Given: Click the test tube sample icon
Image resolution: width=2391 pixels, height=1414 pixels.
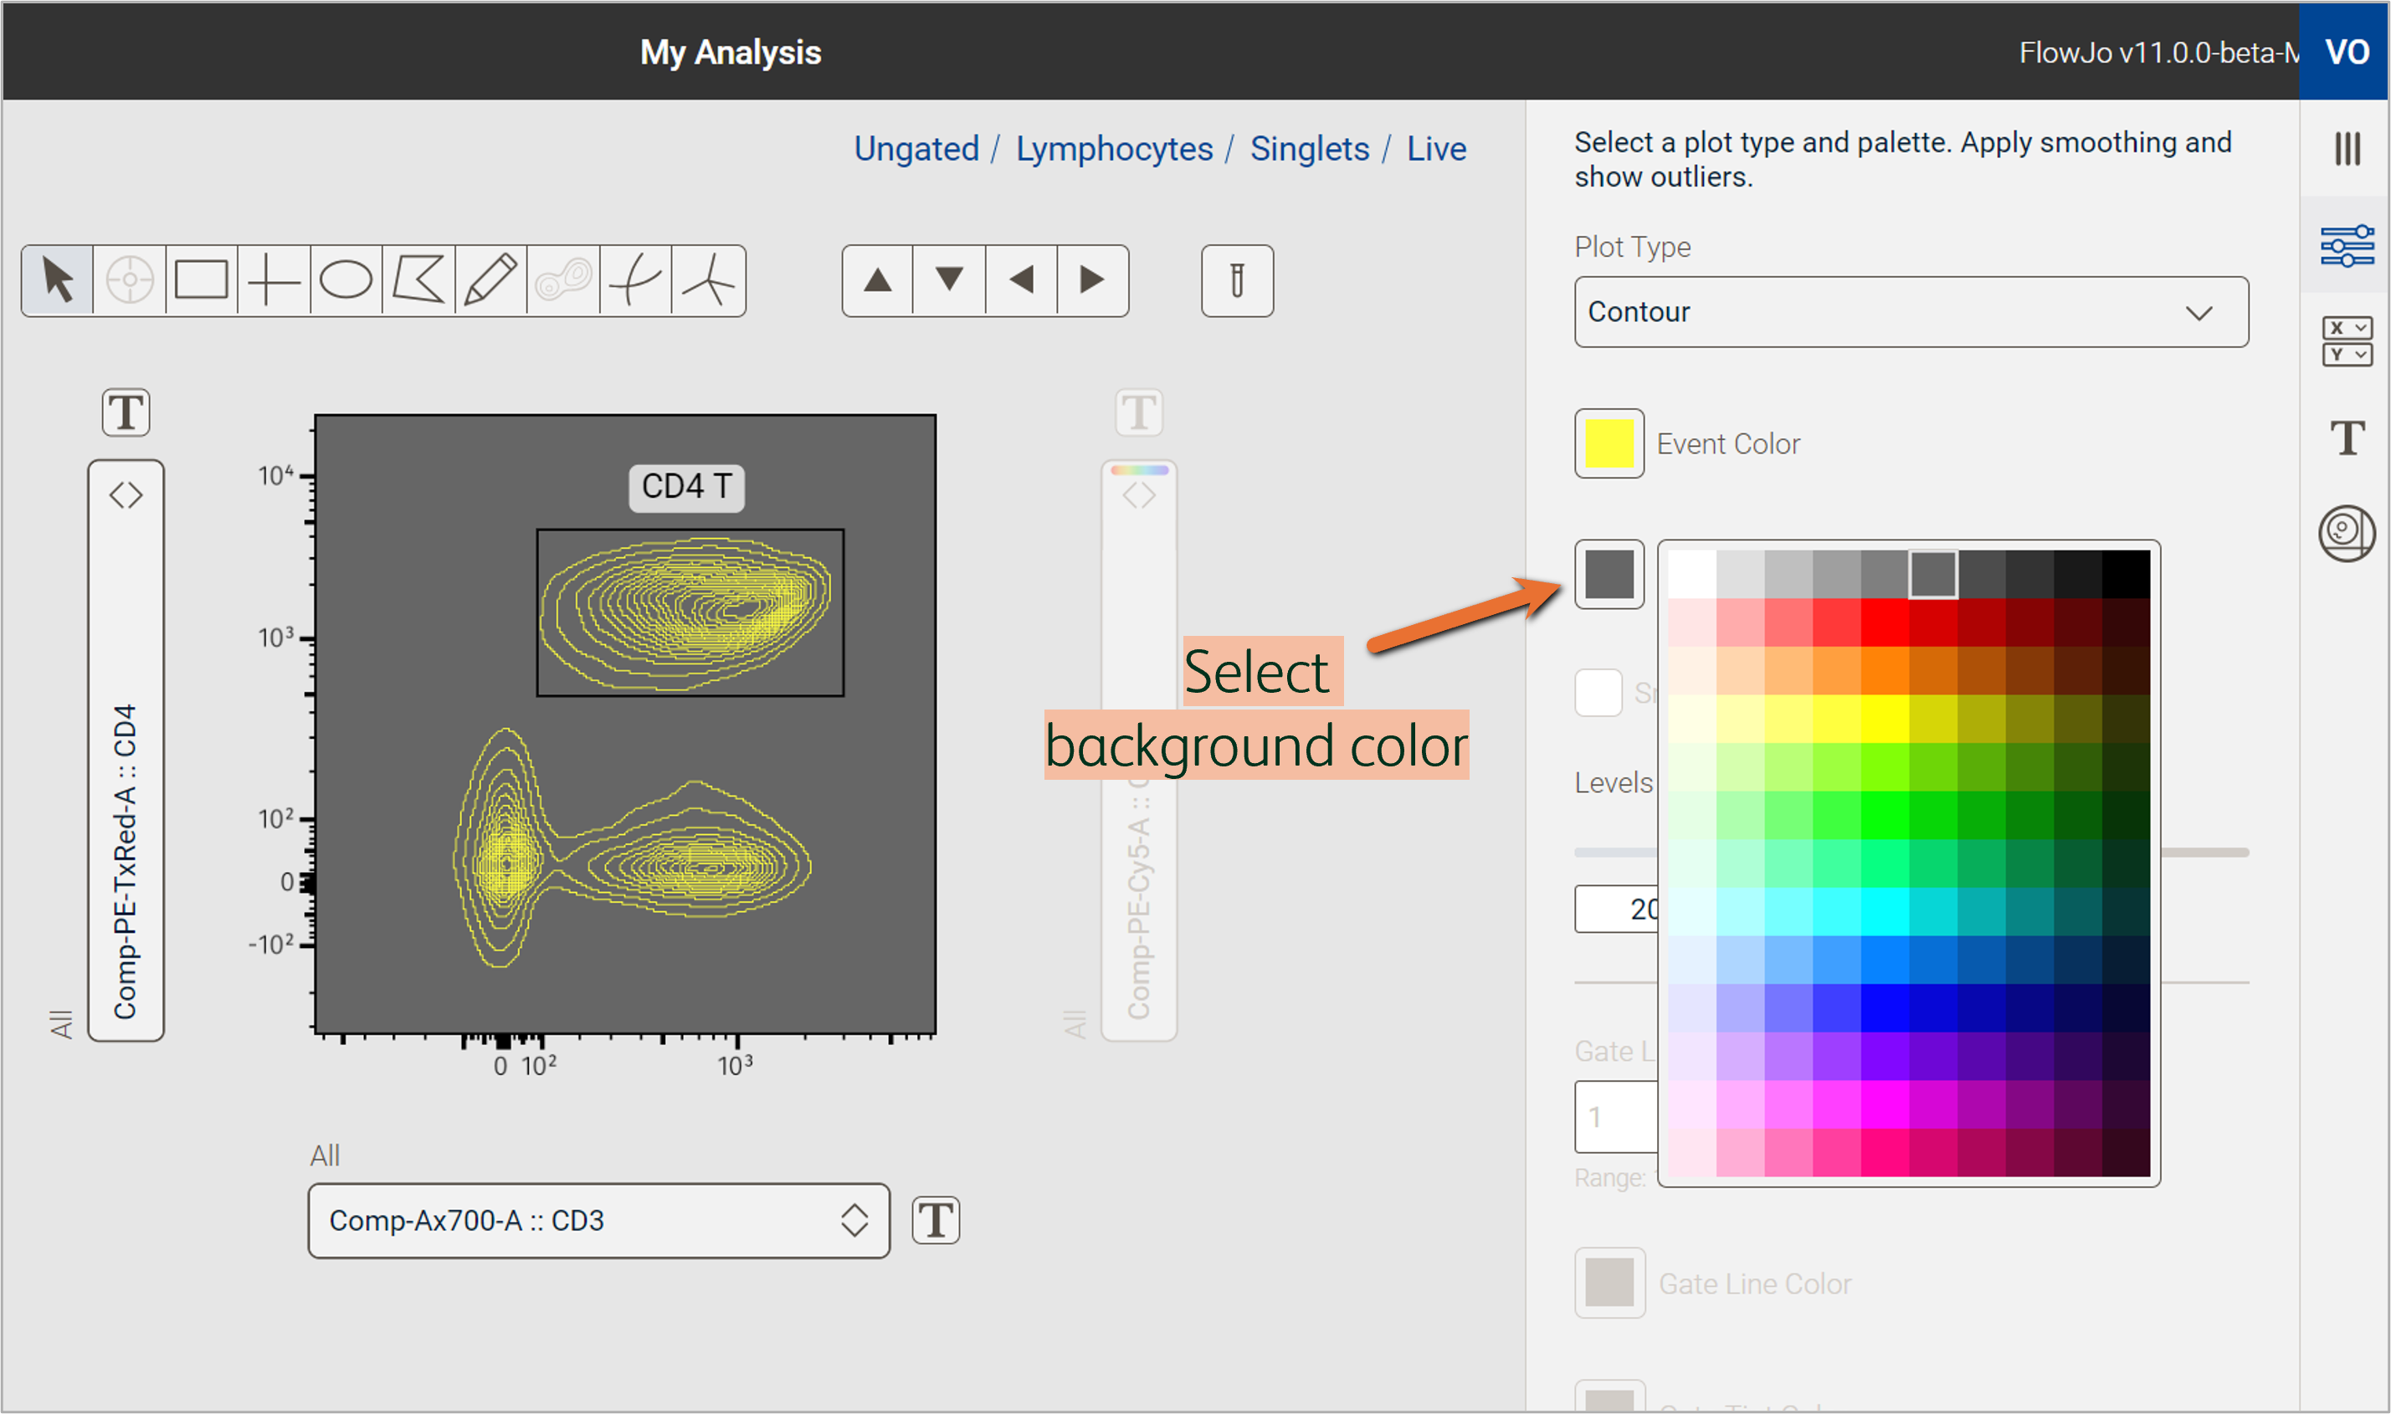Looking at the screenshot, I should click(x=1237, y=281).
